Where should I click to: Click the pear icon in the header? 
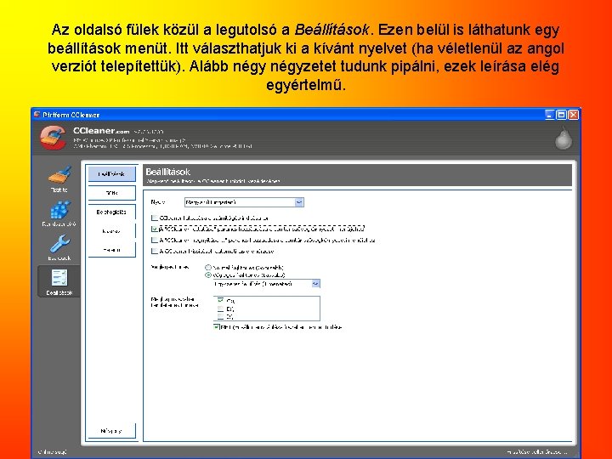click(x=564, y=138)
